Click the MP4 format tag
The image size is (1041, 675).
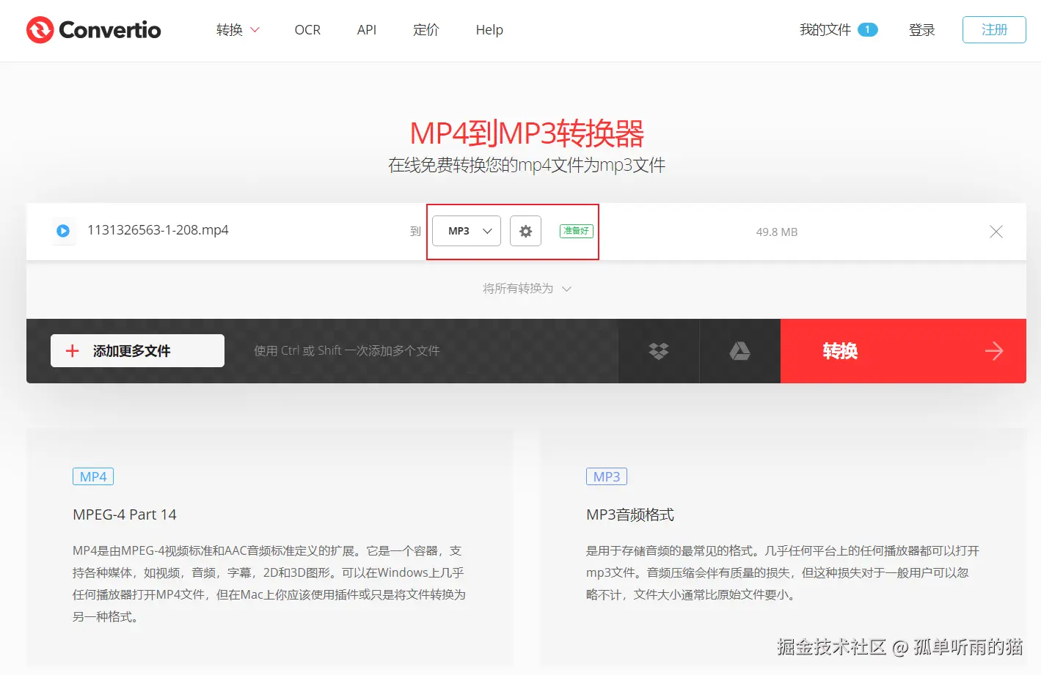tap(93, 476)
